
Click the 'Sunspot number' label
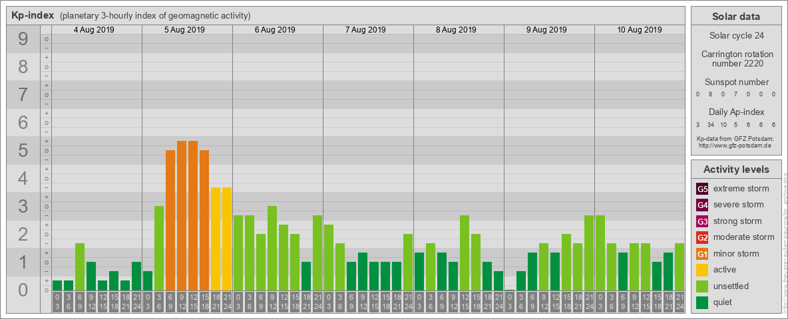(x=737, y=82)
